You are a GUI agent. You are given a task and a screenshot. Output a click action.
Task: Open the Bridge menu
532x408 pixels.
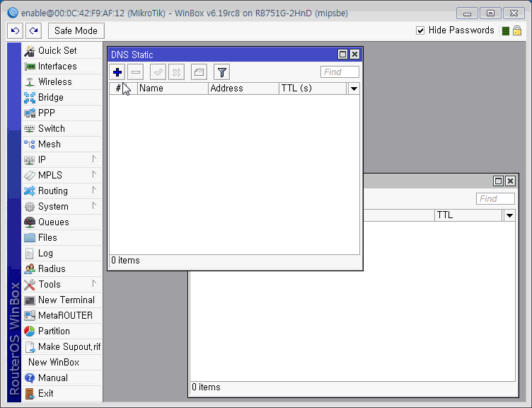click(x=62, y=98)
